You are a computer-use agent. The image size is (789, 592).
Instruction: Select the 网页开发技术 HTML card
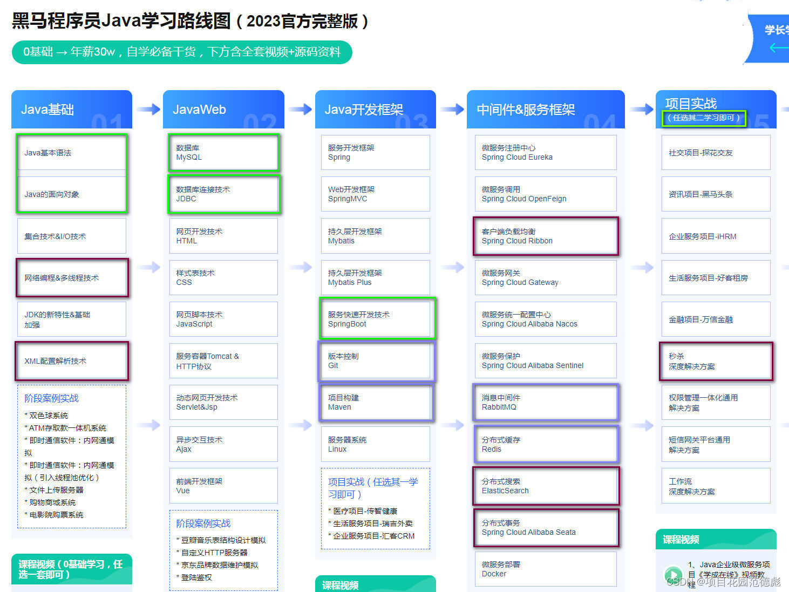pos(223,236)
